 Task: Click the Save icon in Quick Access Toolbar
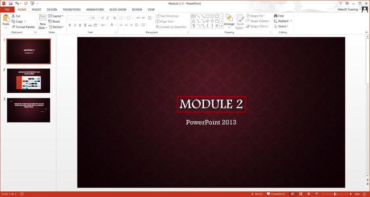tap(10, 3)
